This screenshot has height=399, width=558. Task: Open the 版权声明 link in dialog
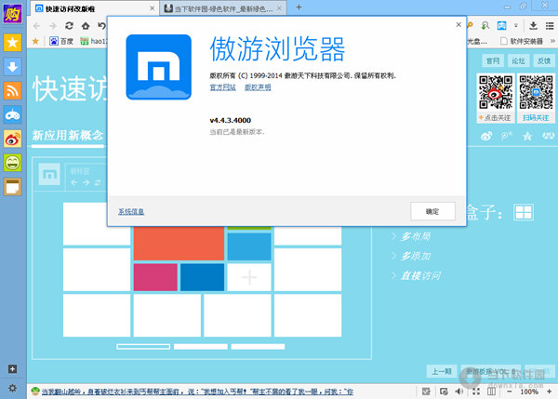click(x=258, y=87)
